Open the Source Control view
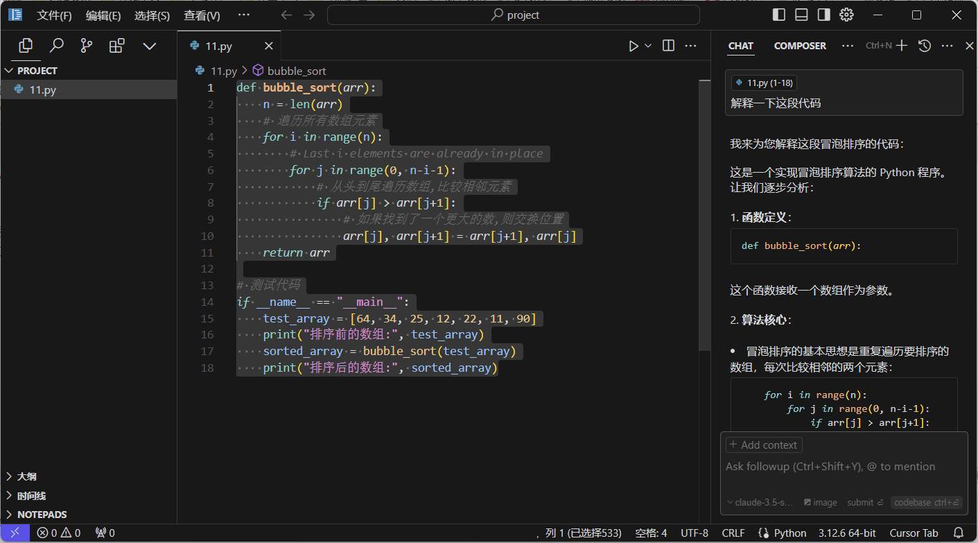Image resolution: width=978 pixels, height=543 pixels. coord(87,46)
